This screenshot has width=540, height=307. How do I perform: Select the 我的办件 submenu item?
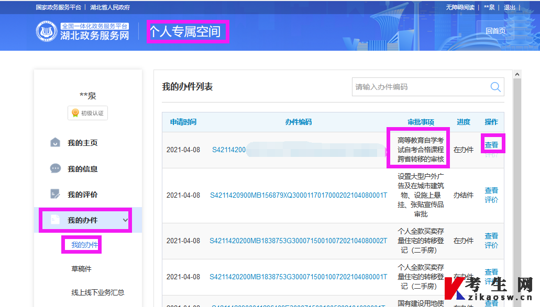pos(84,245)
